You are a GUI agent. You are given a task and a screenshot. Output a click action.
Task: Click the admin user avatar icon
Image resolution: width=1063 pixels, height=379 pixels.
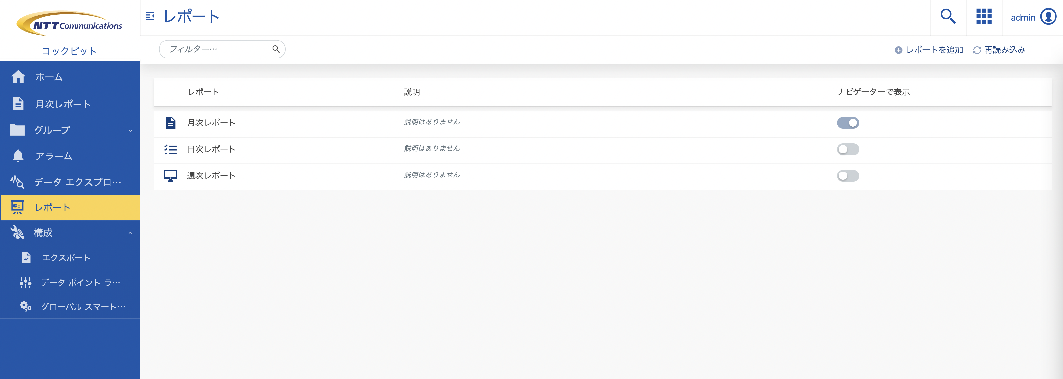point(1048,17)
